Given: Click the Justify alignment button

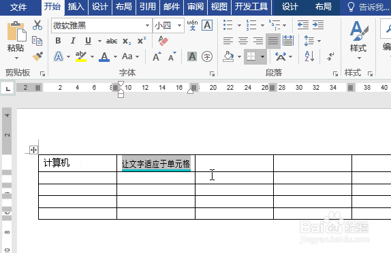Looking at the screenshot, I should tap(273, 41).
